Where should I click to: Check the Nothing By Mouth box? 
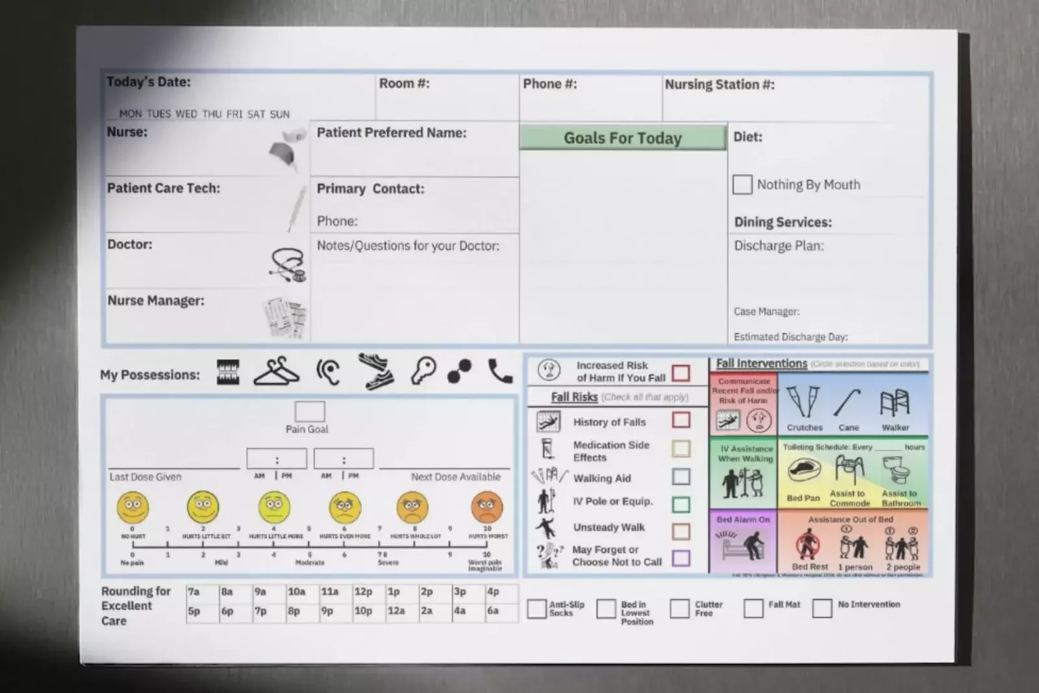point(742,184)
